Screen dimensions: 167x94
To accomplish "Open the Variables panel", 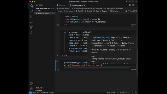I will [x=114, y=11].
